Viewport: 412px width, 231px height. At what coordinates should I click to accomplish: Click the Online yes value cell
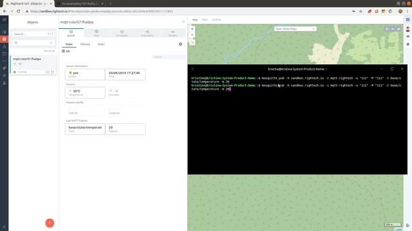click(x=85, y=74)
